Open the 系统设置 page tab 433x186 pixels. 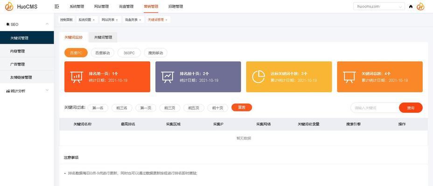[x=84, y=20]
